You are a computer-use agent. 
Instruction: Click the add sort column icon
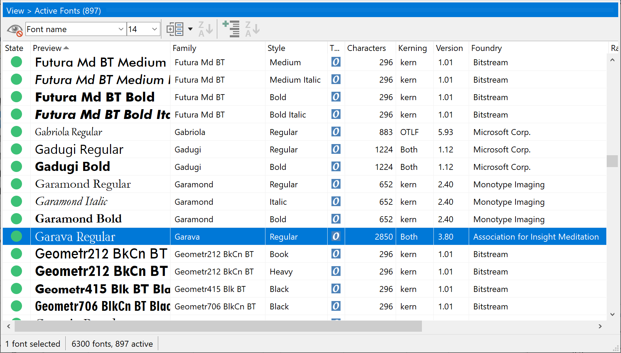tap(231, 29)
